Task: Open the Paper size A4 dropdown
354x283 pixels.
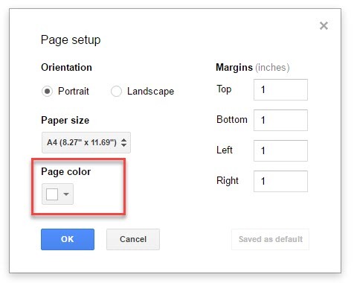Action: [x=86, y=142]
